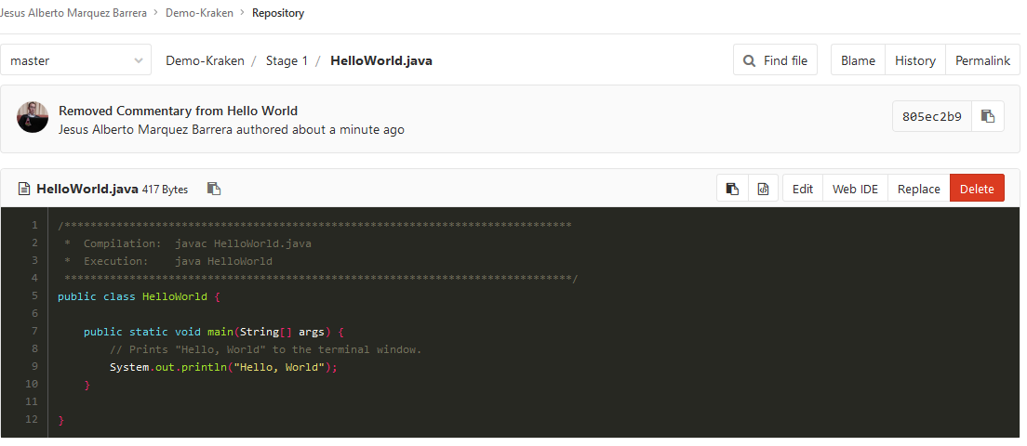
Task: Click the copy source icon beside Edit
Action: coord(732,189)
